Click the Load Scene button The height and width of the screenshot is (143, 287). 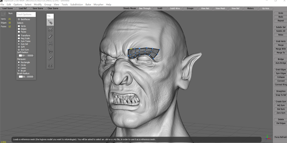point(8,8)
